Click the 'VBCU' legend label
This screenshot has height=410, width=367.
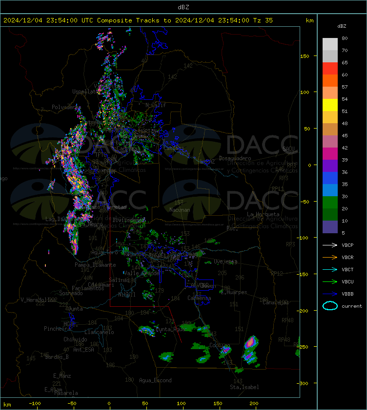pyautogui.click(x=347, y=281)
